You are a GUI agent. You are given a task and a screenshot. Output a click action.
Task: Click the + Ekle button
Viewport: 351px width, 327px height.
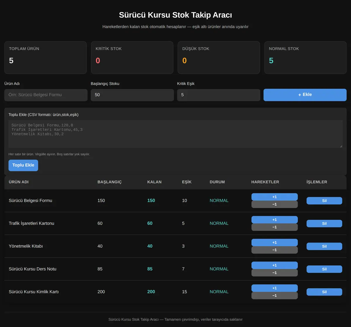305,95
